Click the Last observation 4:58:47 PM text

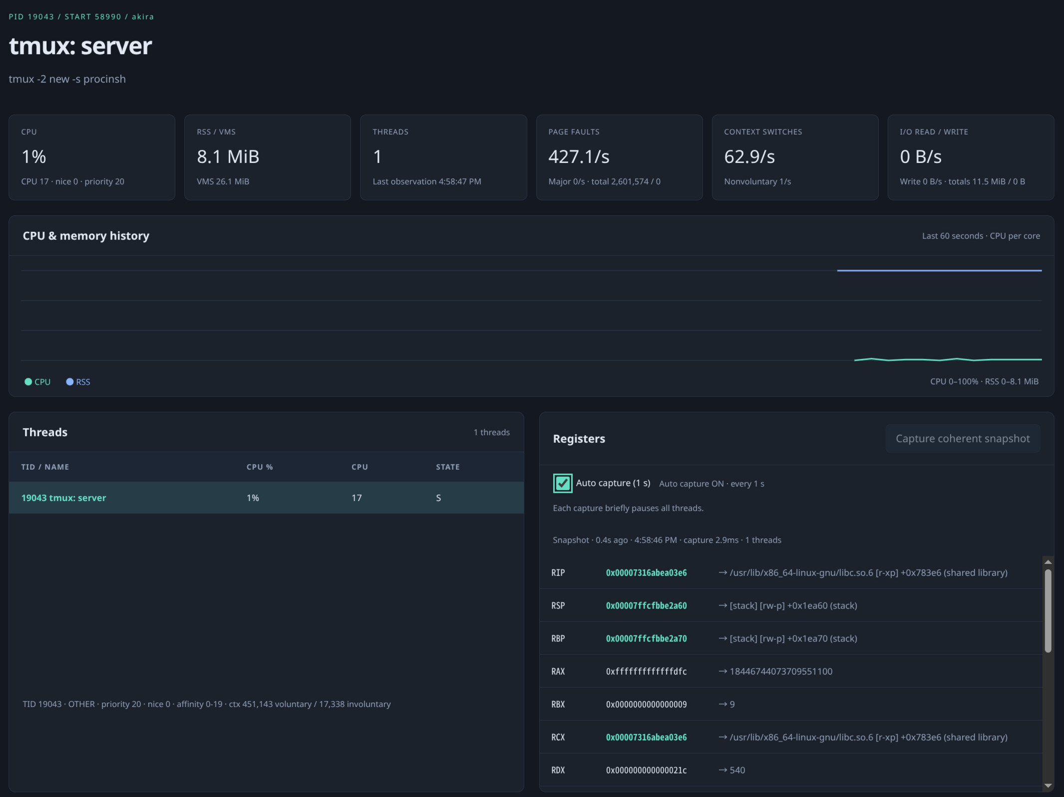[427, 182]
